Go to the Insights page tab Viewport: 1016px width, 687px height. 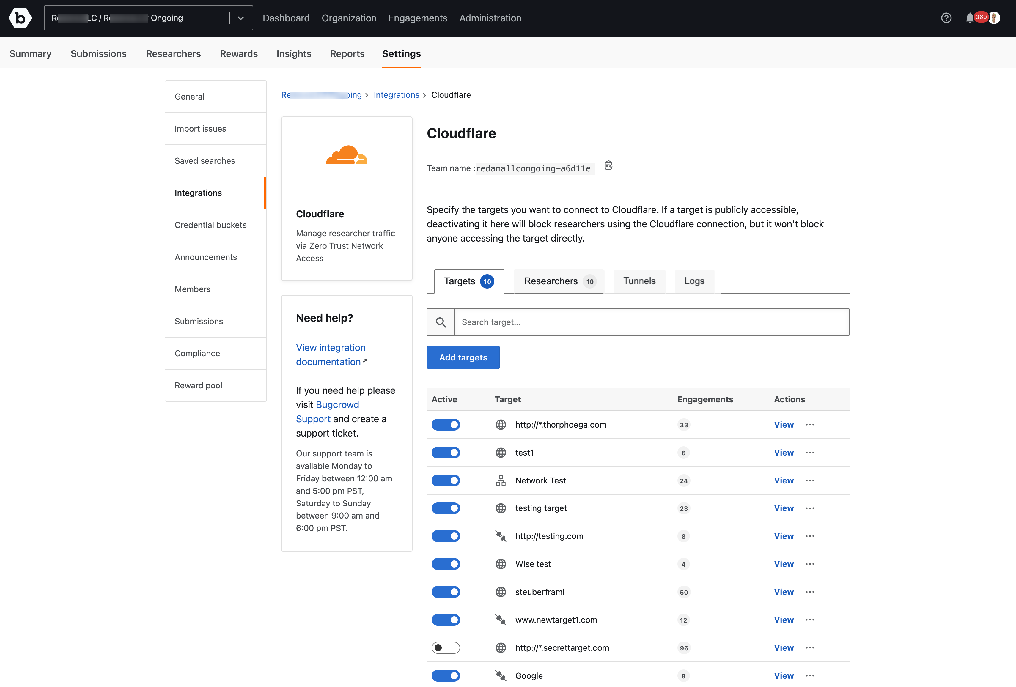(294, 54)
